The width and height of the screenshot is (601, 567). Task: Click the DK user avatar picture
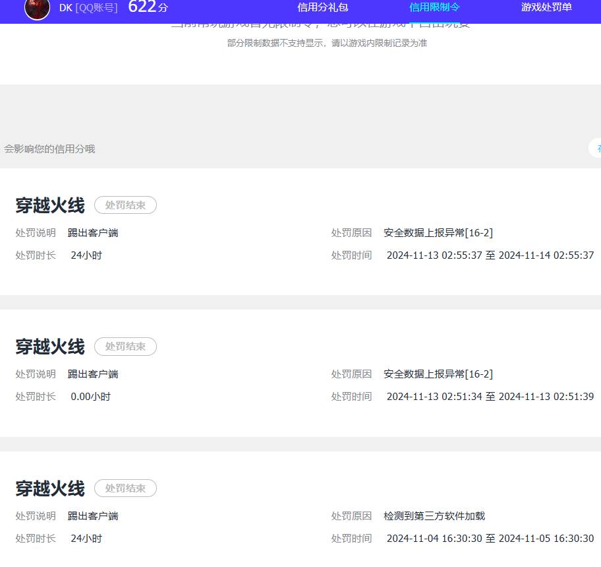[37, 9]
